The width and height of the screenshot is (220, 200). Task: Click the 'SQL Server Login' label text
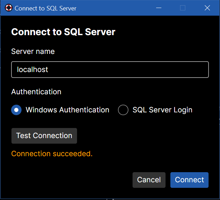click(x=162, y=110)
